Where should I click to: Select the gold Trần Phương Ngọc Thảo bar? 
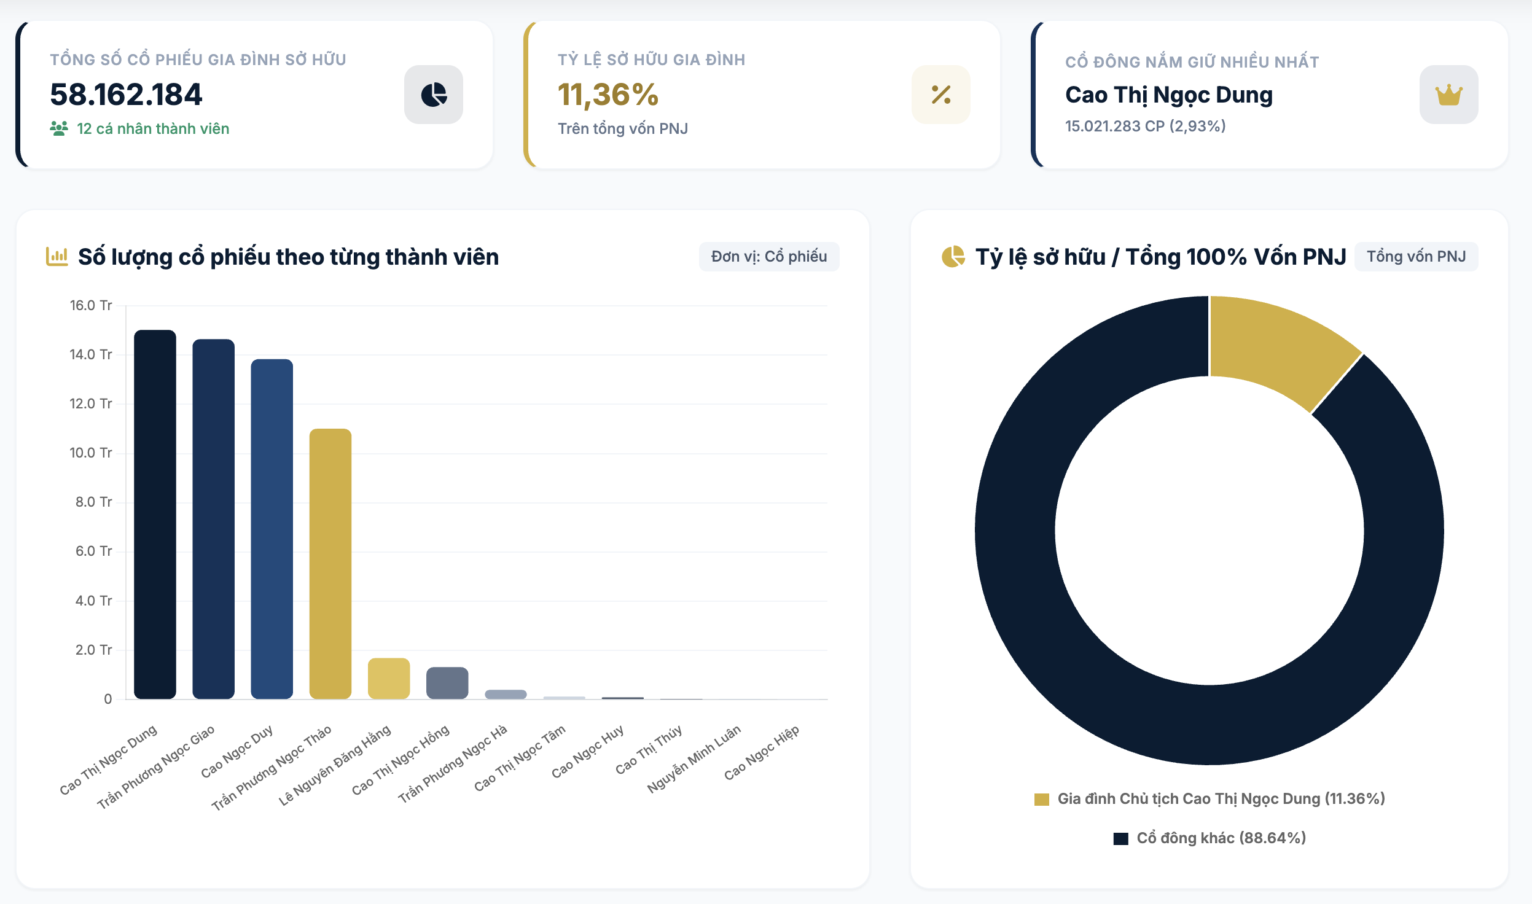point(330,564)
